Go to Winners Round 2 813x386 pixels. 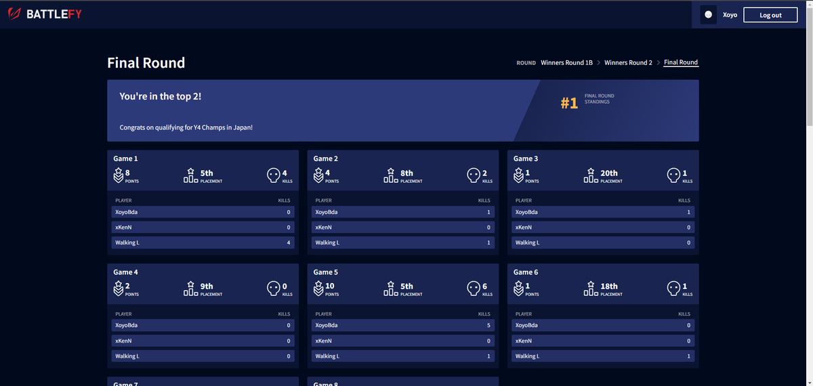point(628,62)
